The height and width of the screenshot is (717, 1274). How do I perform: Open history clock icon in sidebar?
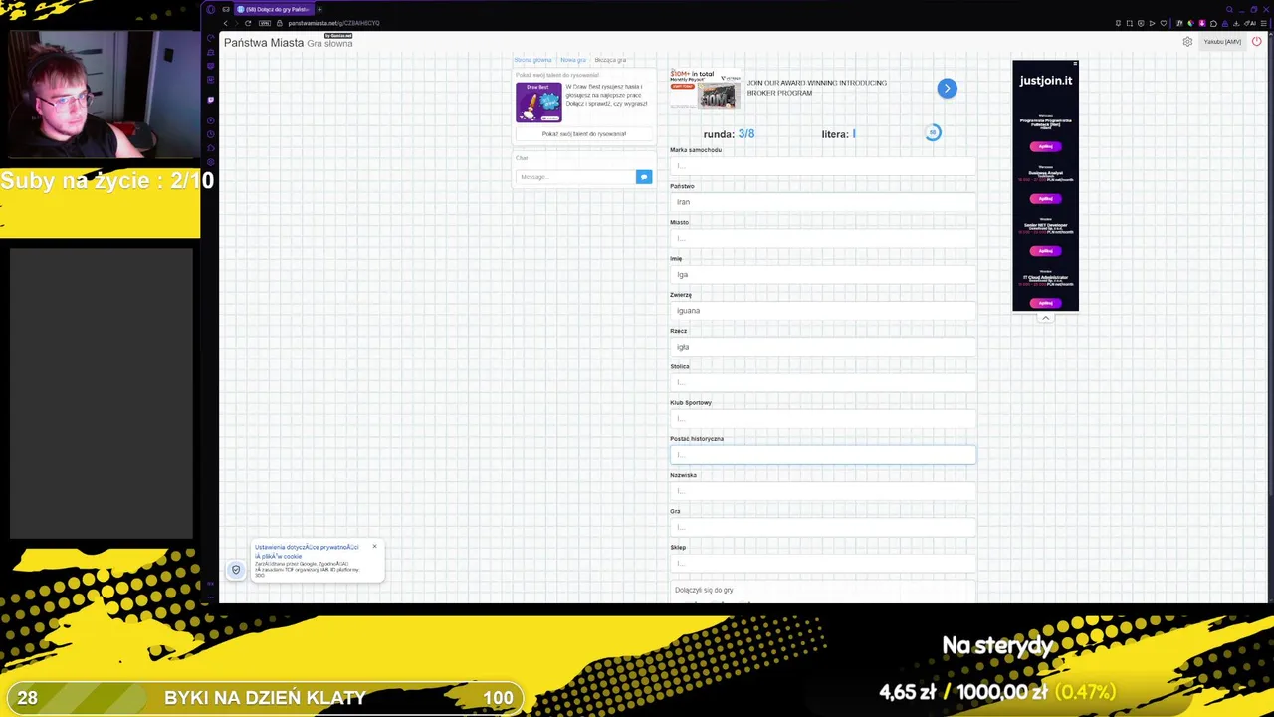tap(210, 134)
